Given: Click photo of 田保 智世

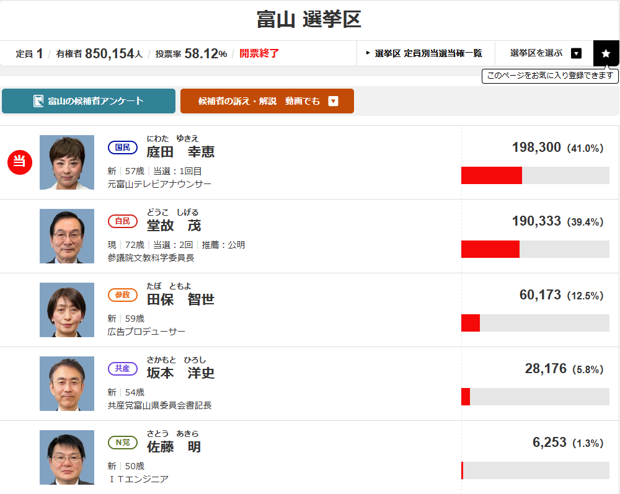Looking at the screenshot, I should (67, 310).
